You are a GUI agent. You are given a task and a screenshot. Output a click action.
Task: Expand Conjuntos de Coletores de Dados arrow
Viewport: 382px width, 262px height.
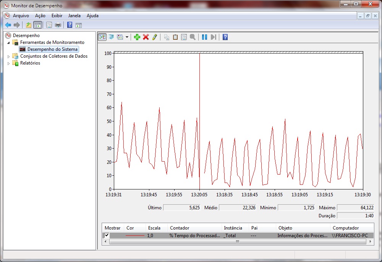pyautogui.click(x=8, y=57)
